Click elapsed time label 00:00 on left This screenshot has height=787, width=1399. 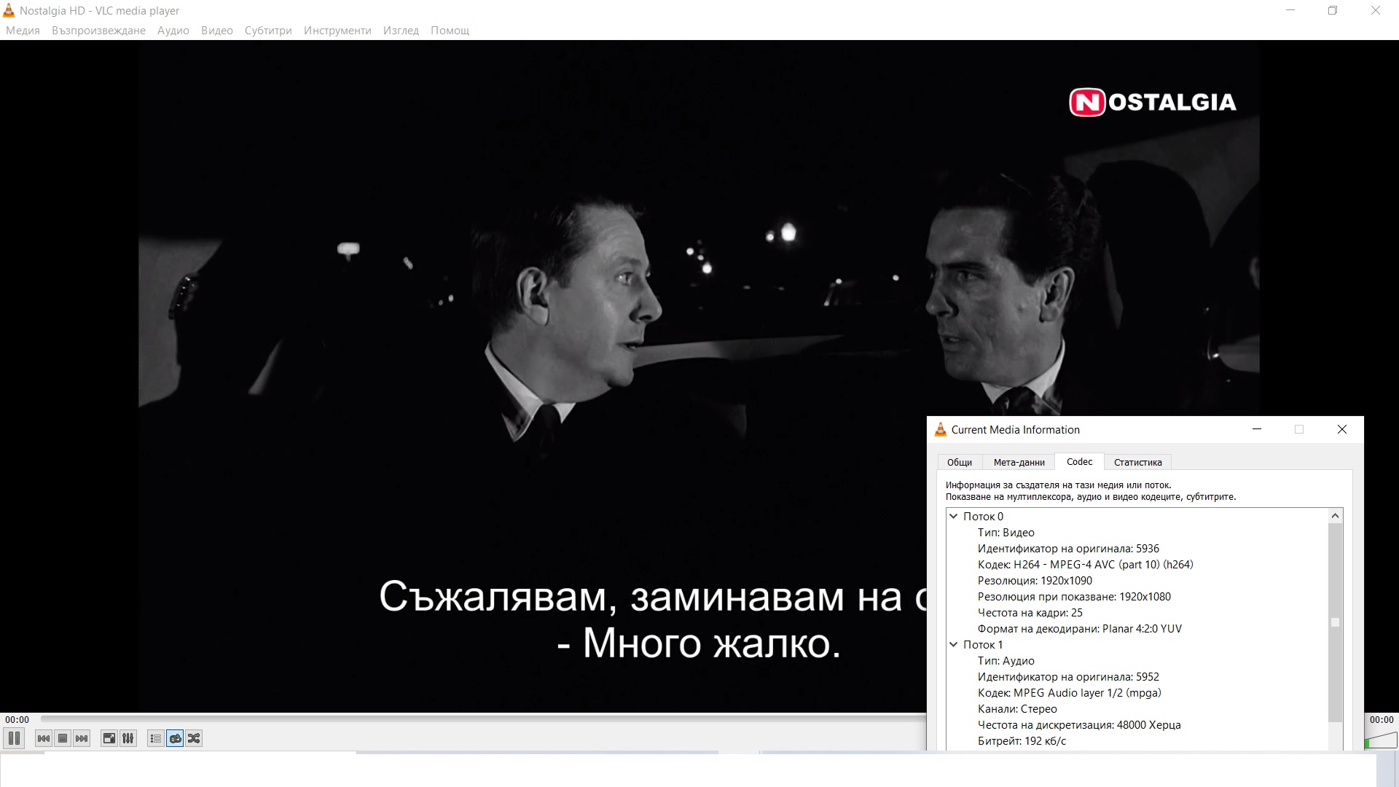pyautogui.click(x=17, y=719)
